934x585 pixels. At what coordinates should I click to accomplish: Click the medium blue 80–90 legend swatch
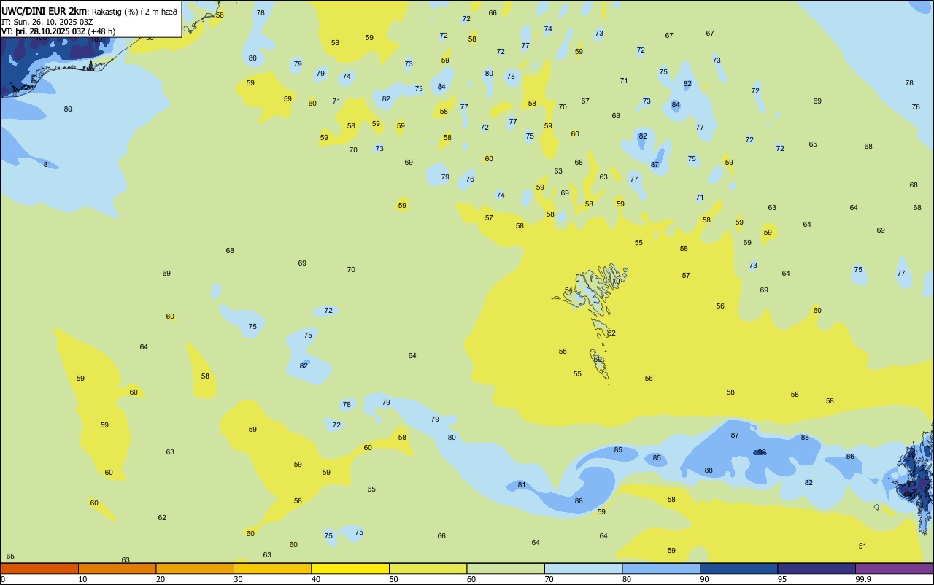(x=661, y=568)
